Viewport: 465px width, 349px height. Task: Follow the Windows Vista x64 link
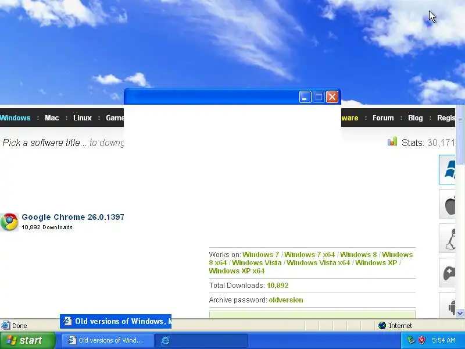point(318,263)
